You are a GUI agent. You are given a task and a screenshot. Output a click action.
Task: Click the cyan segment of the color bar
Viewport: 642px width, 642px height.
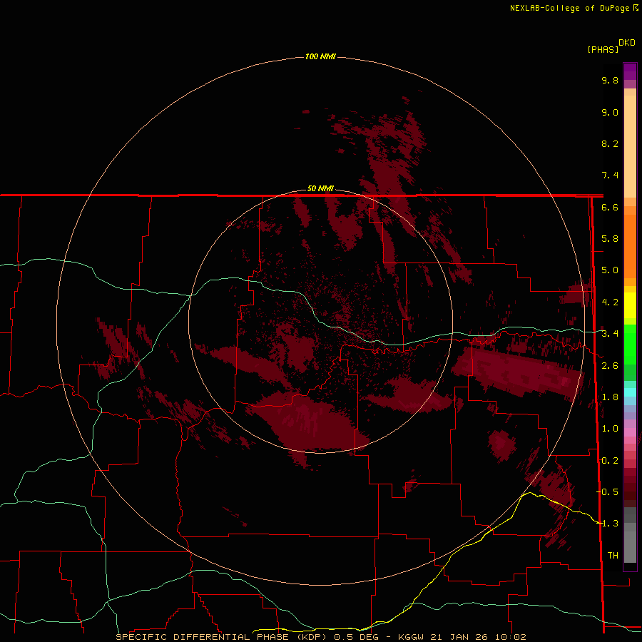(630, 392)
